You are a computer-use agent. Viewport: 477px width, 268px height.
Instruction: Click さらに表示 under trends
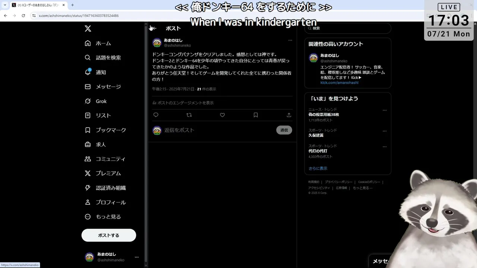pyautogui.click(x=318, y=168)
